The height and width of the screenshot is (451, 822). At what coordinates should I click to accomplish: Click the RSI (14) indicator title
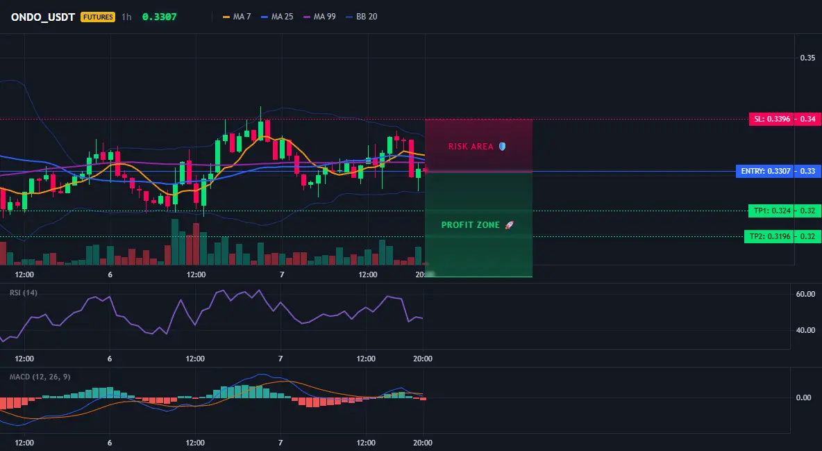(x=24, y=293)
